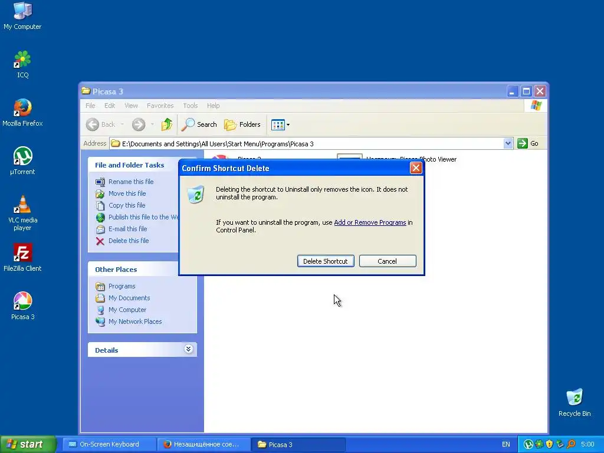The height and width of the screenshot is (453, 604).
Task: Launch ICQ from the desktop
Action: click(22, 64)
